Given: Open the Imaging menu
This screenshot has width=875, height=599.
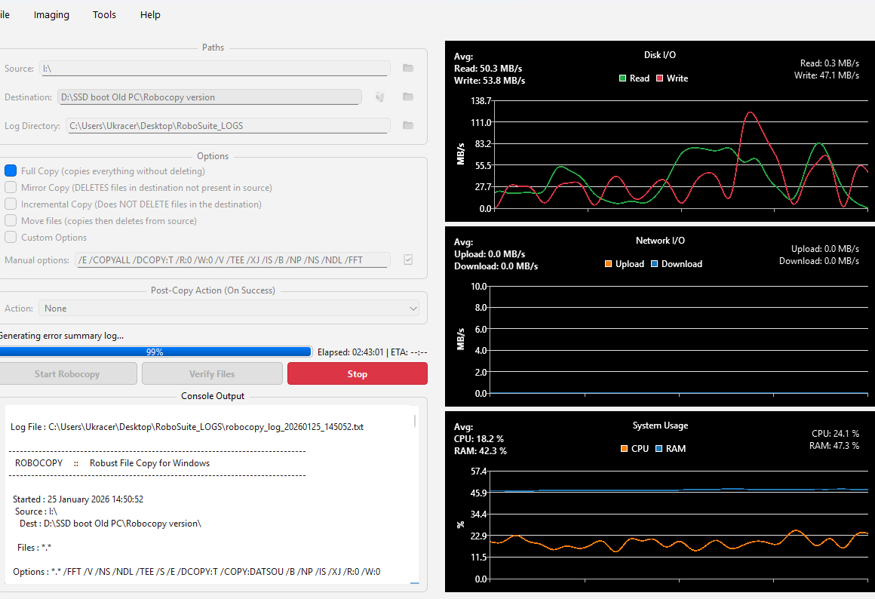Looking at the screenshot, I should pos(51,15).
